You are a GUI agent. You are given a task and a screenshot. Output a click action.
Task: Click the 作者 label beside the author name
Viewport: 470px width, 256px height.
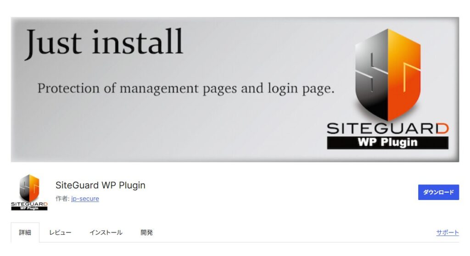[x=62, y=199]
